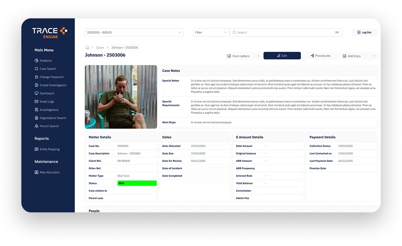Click the Form Letters chart icon
The height and width of the screenshot is (246, 402).
pyautogui.click(x=229, y=56)
